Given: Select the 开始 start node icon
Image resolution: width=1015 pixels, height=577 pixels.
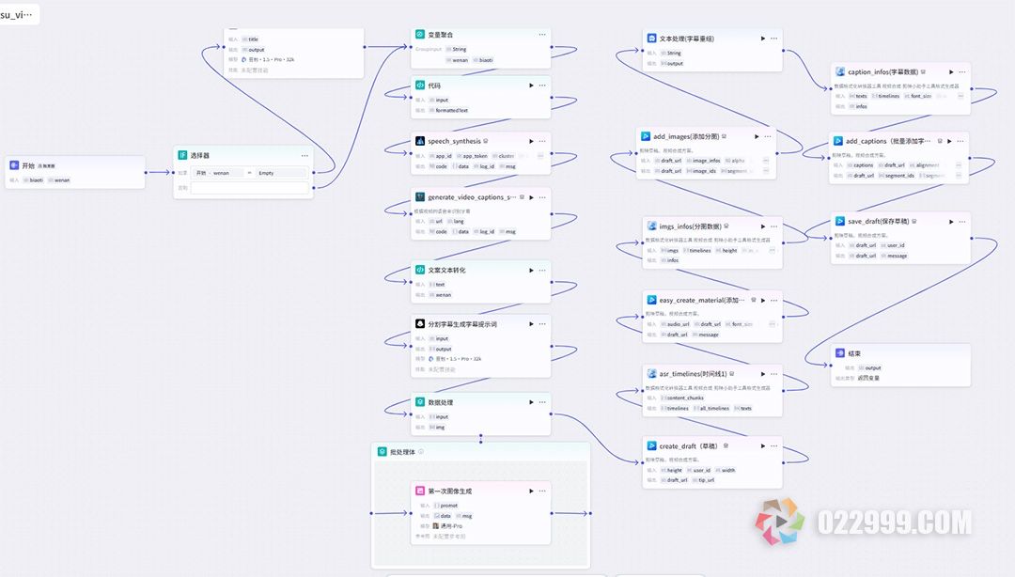Looking at the screenshot, I should point(14,165).
